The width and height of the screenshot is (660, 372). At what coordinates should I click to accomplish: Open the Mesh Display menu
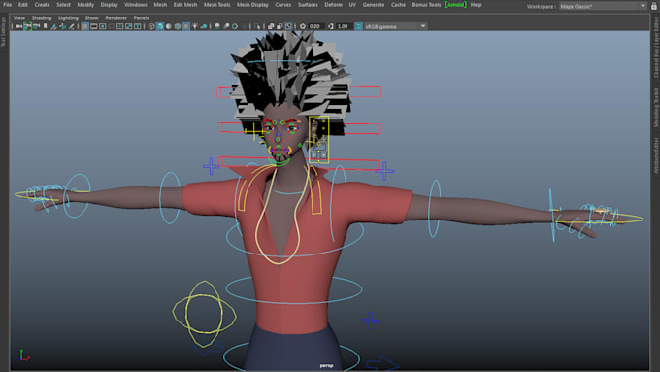(x=252, y=5)
